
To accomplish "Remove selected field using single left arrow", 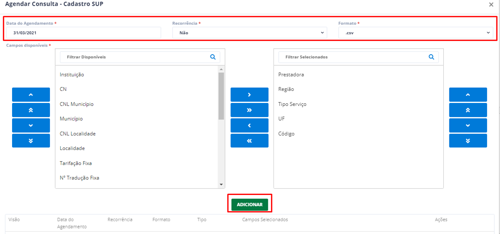I will 249,125.
